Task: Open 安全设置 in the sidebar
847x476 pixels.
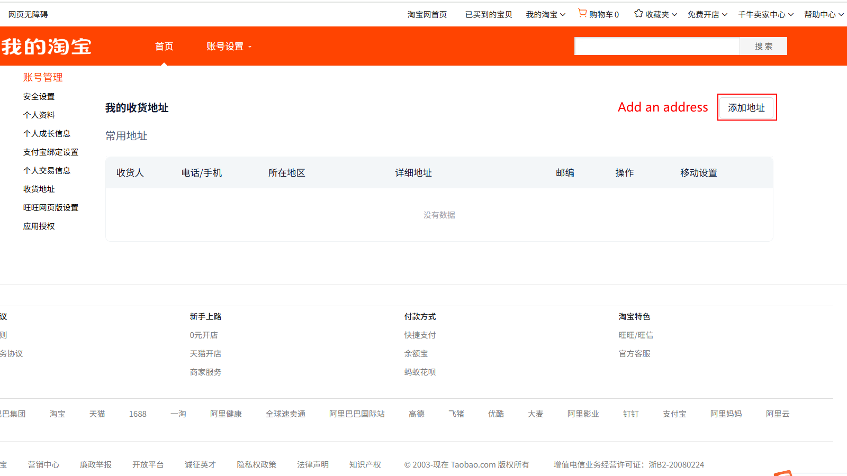Action: tap(39, 97)
